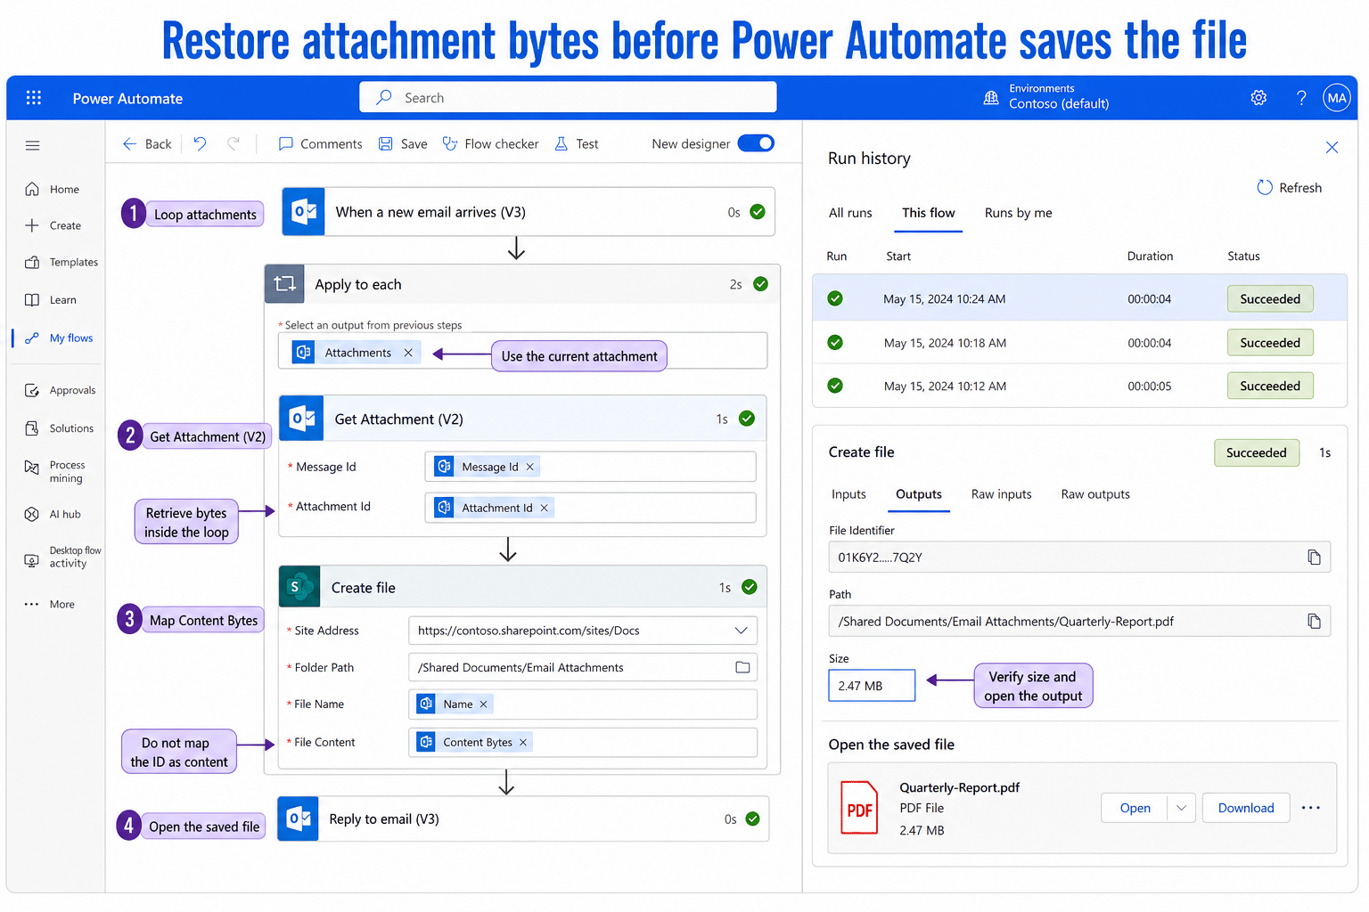This screenshot has width=1369, height=912.
Task: Collapse the Apply to each action
Action: tap(522, 285)
